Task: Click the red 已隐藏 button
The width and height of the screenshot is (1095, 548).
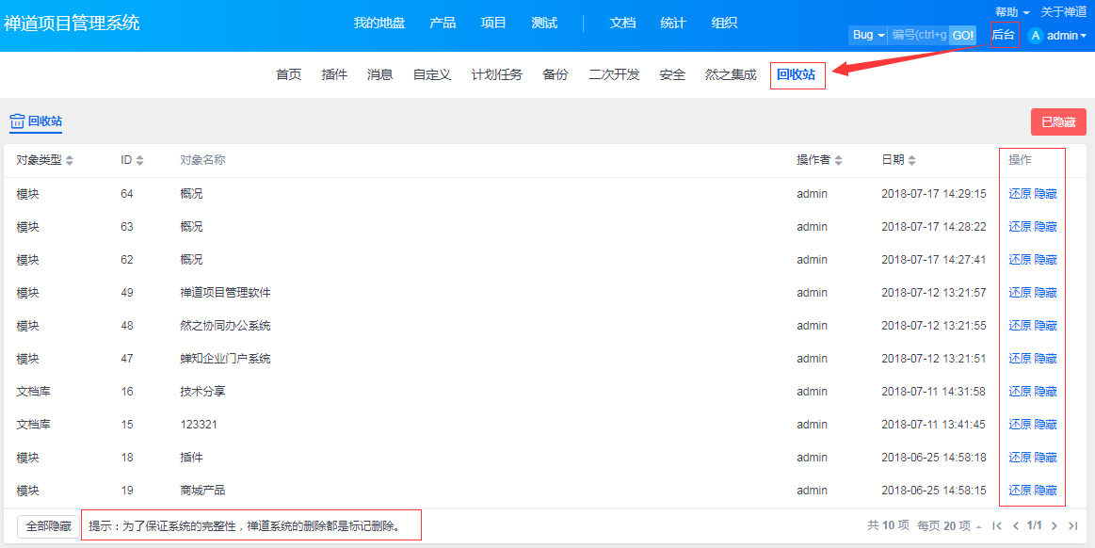Action: 1058,121
